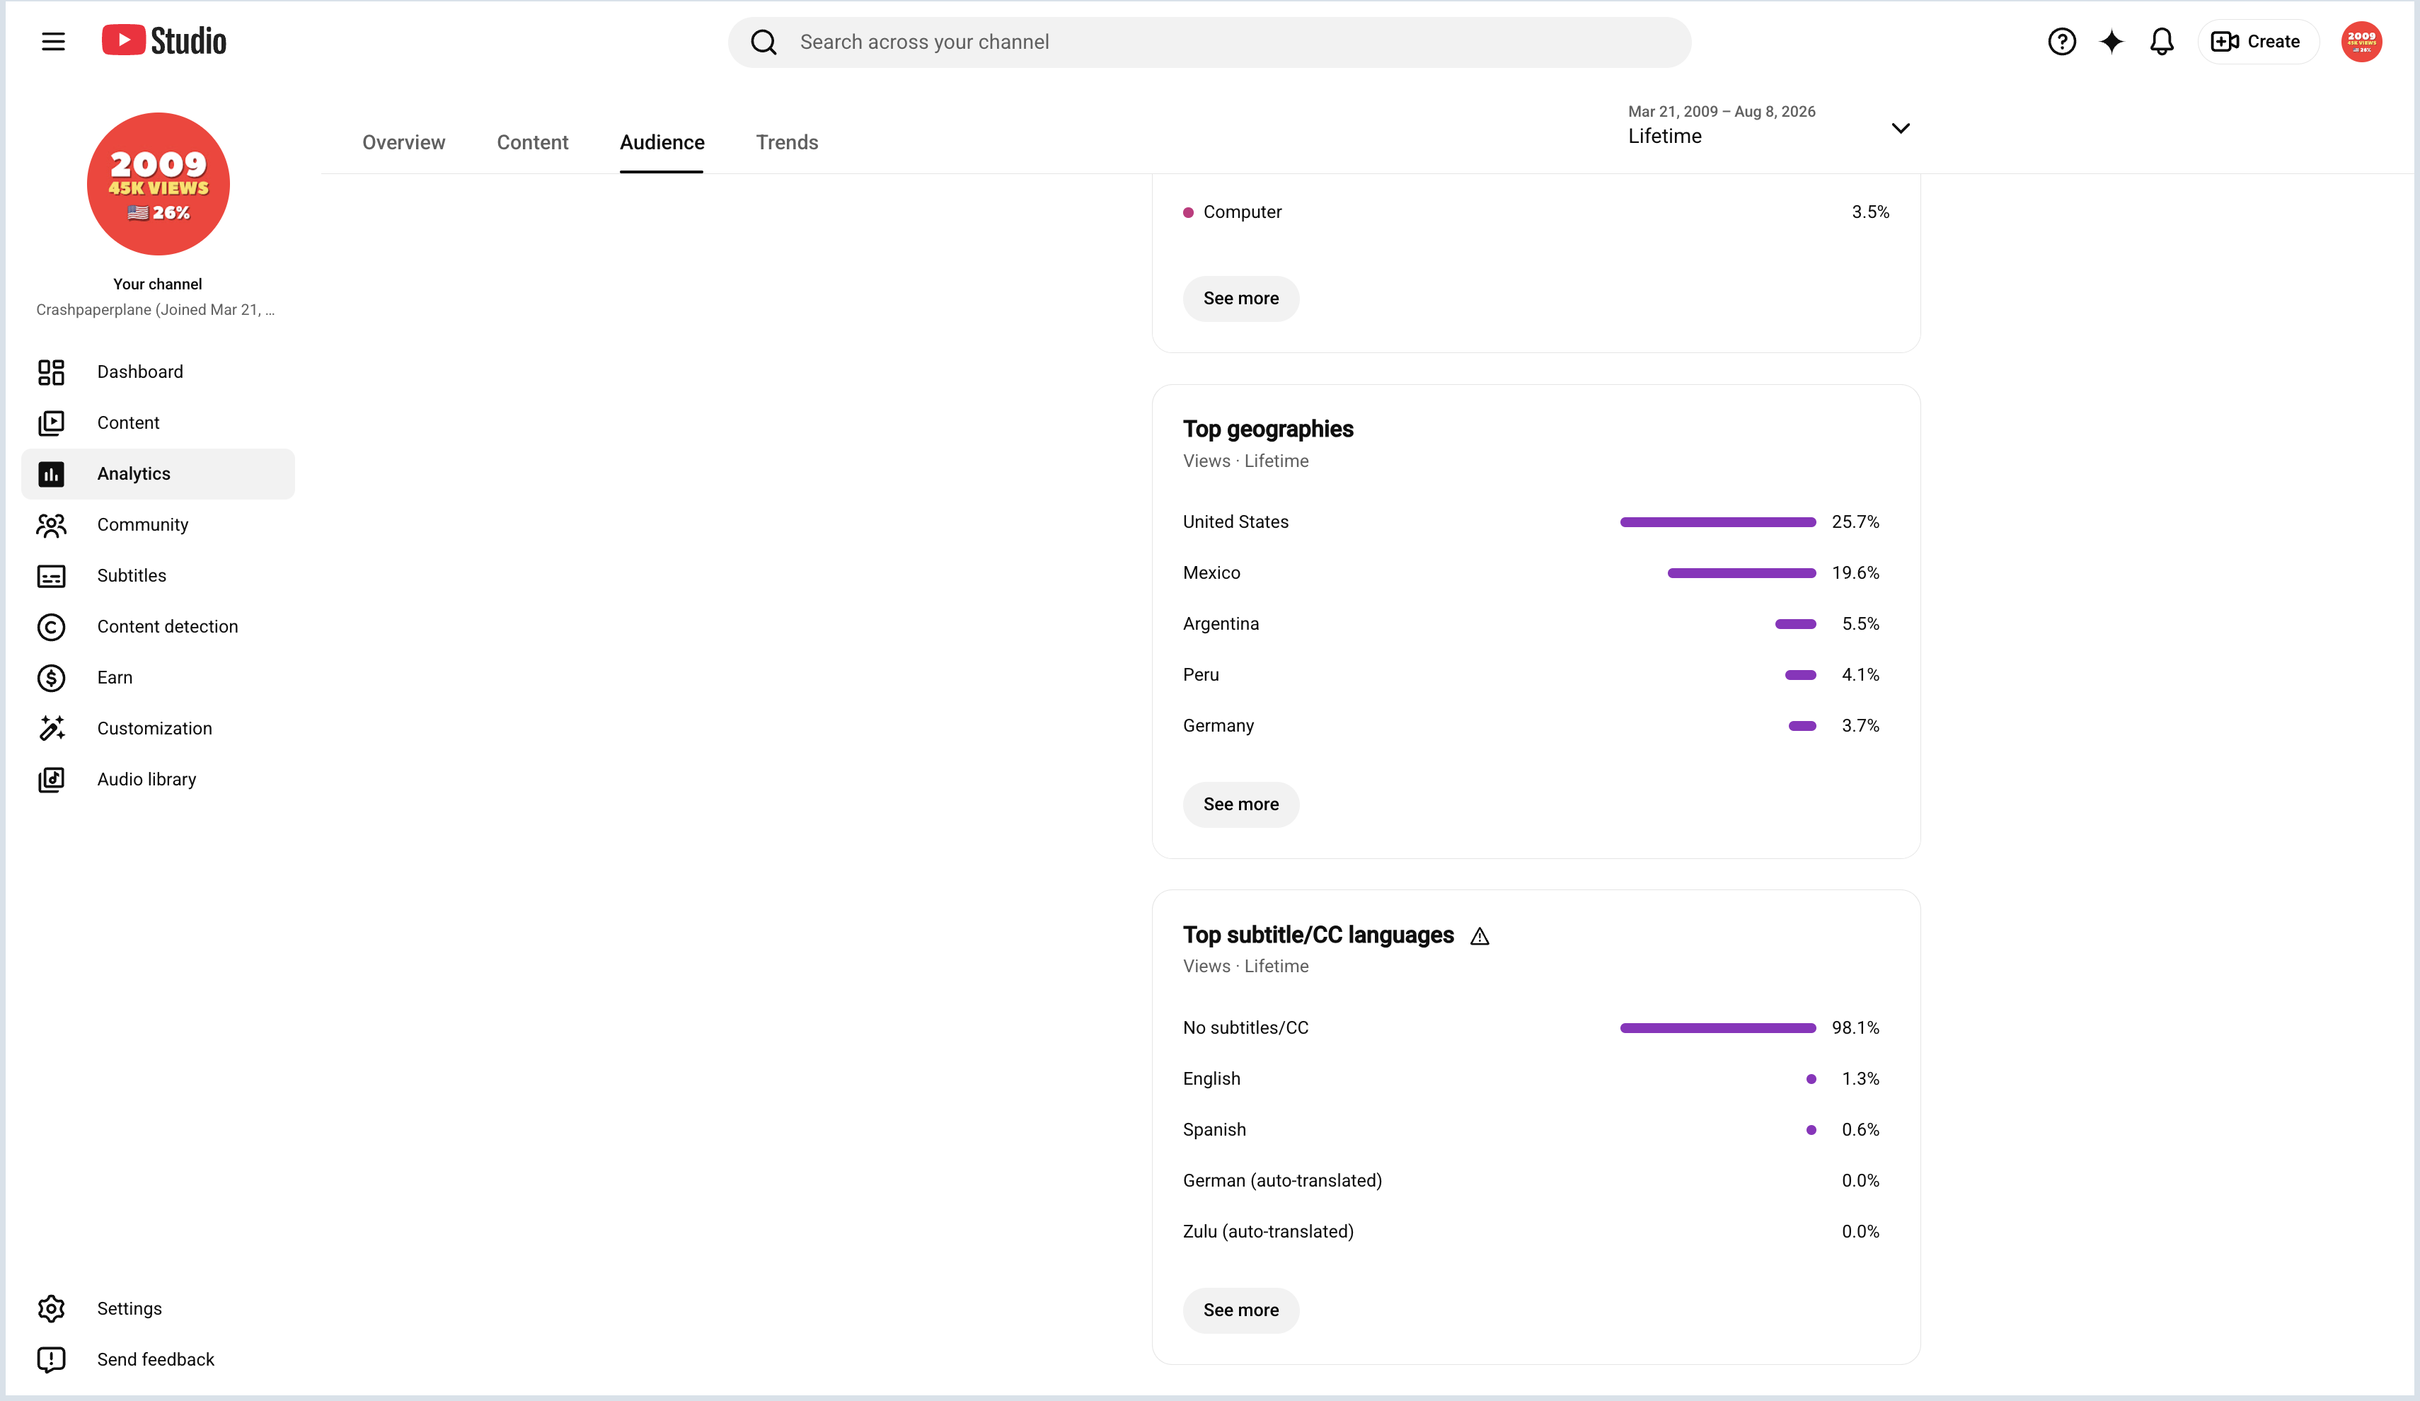
Task: Click the Audio library icon
Action: (51, 779)
